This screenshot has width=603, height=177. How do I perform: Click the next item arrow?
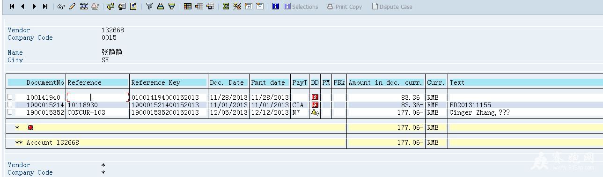(34, 6)
